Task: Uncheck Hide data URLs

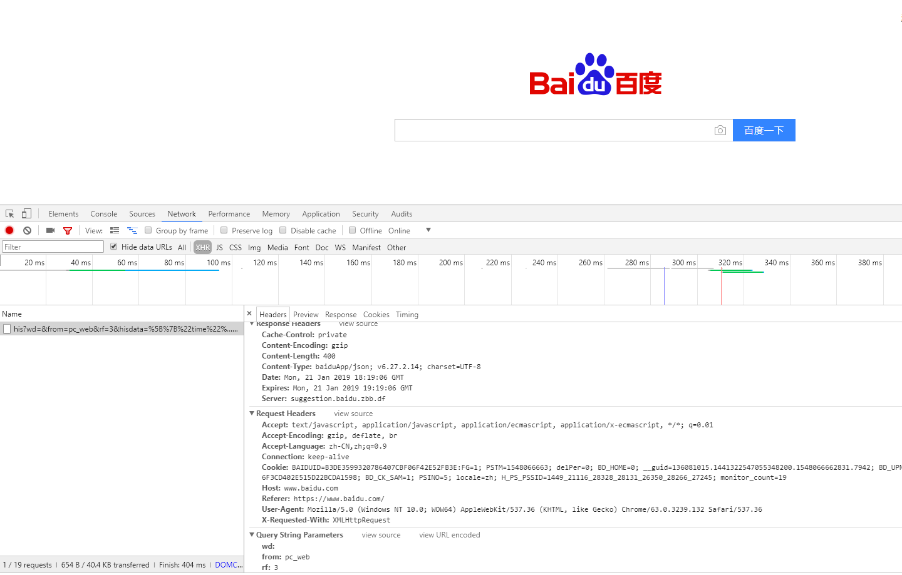Action: (x=113, y=247)
